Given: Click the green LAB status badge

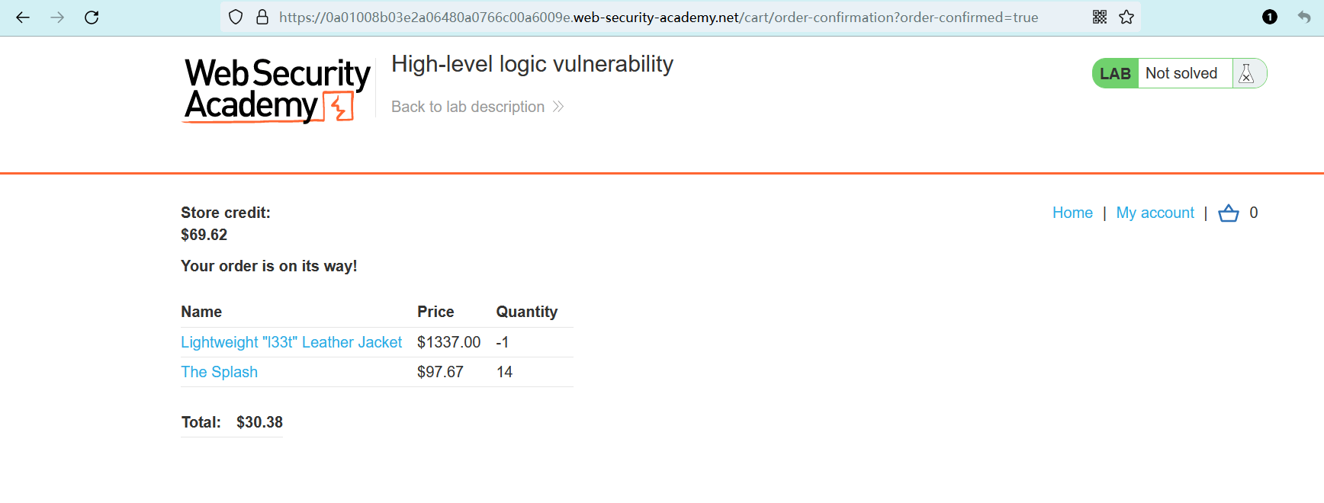Looking at the screenshot, I should 1115,74.
